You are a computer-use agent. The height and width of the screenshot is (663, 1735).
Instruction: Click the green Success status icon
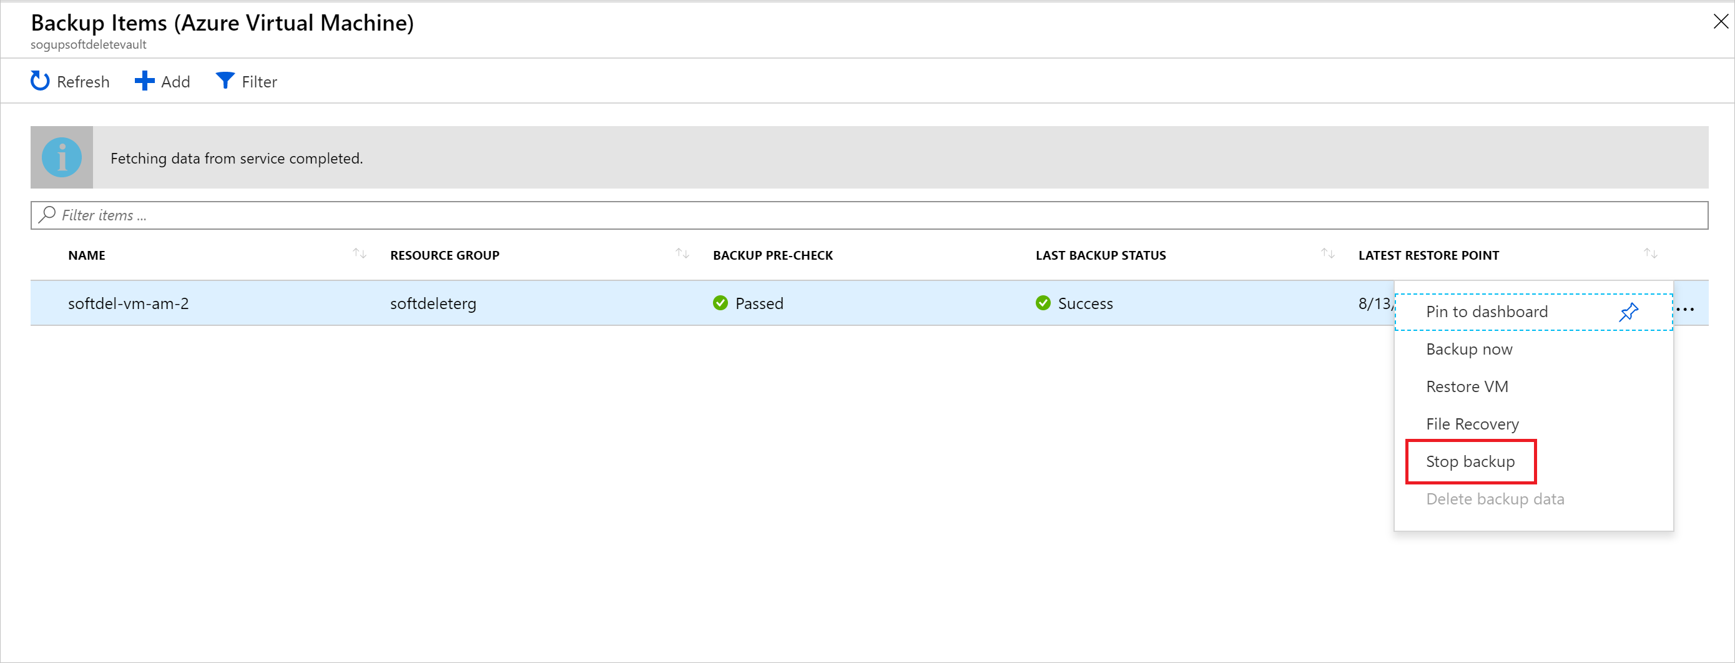pyautogui.click(x=1043, y=303)
